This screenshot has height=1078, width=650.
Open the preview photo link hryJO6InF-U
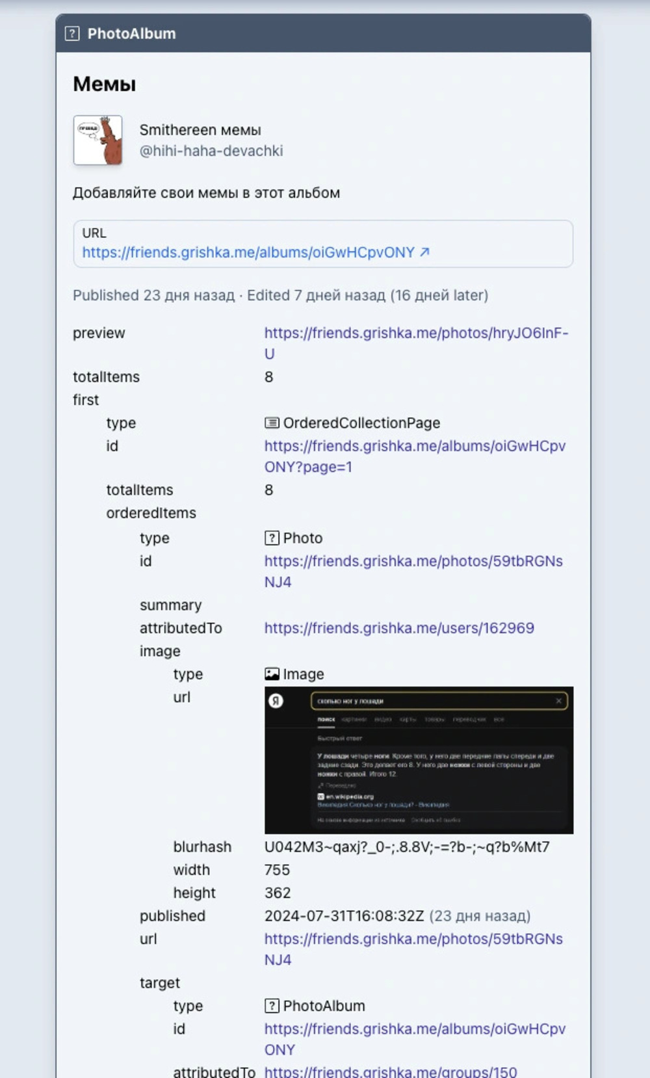(x=415, y=334)
